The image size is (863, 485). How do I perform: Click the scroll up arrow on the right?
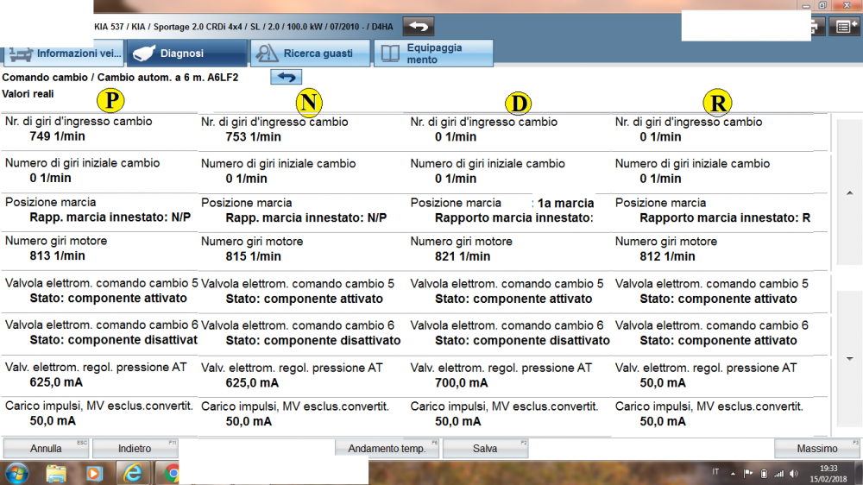click(x=850, y=192)
